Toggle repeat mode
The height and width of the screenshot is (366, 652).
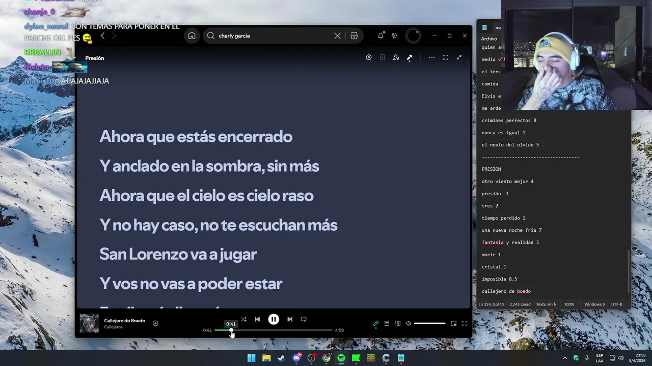coord(304,319)
